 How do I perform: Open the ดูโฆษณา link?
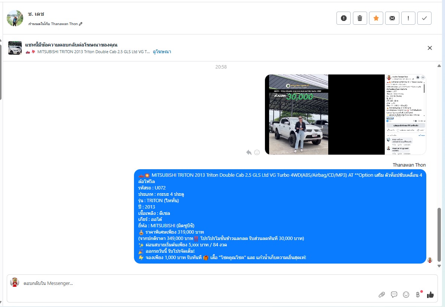point(162,52)
